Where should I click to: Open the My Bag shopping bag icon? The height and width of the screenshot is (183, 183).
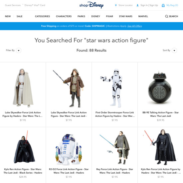[163, 5]
